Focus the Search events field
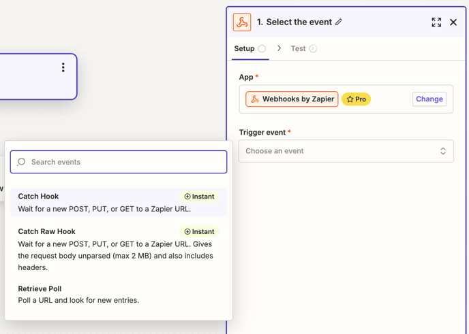 (x=119, y=162)
